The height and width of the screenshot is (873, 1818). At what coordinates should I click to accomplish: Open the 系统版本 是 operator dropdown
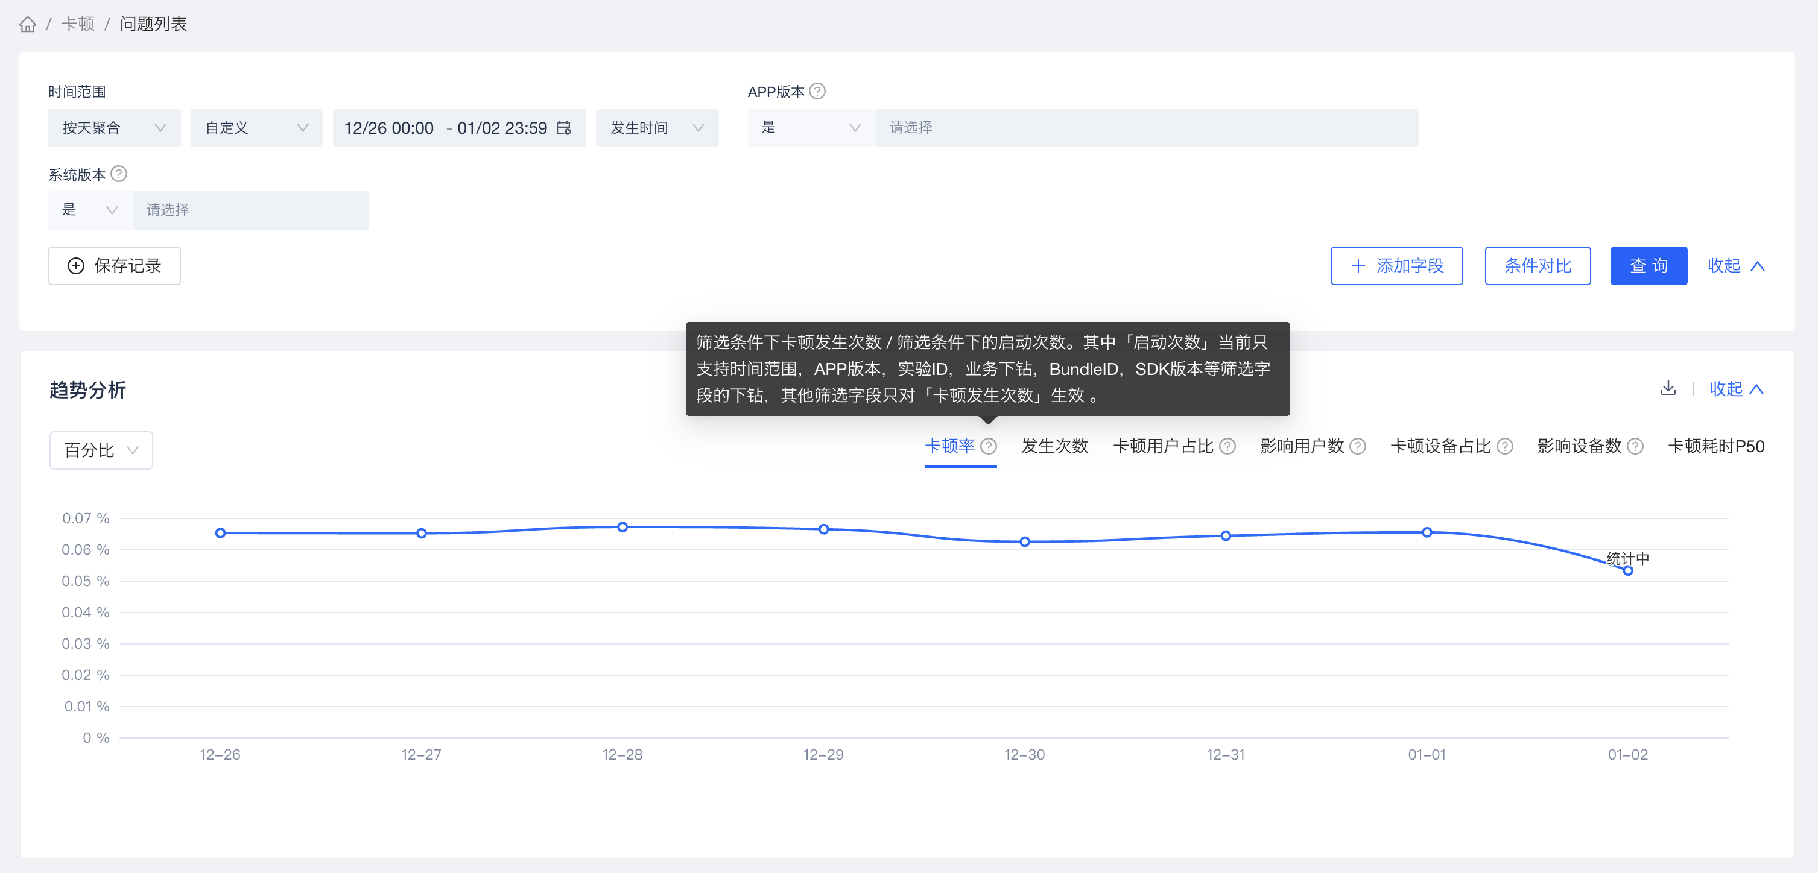click(x=90, y=210)
